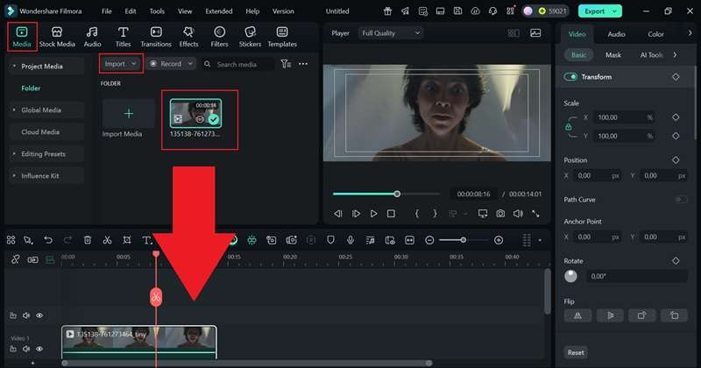Open the File menu
The height and width of the screenshot is (368, 701).
pyautogui.click(x=106, y=11)
